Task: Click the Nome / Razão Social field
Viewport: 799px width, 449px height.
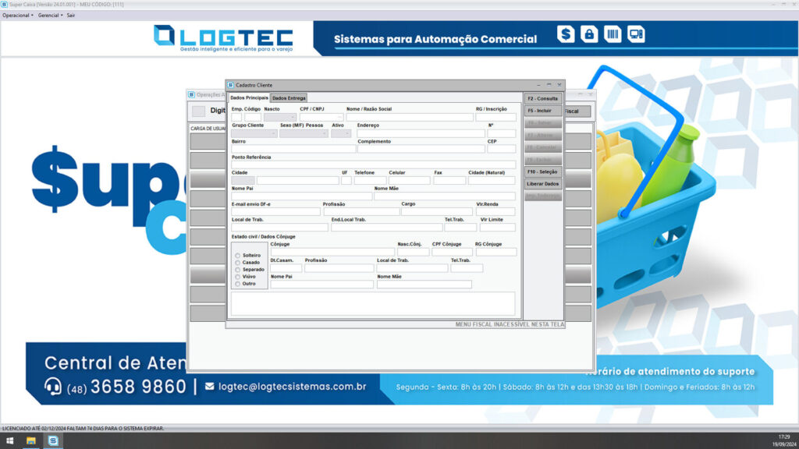Action: pos(410,117)
